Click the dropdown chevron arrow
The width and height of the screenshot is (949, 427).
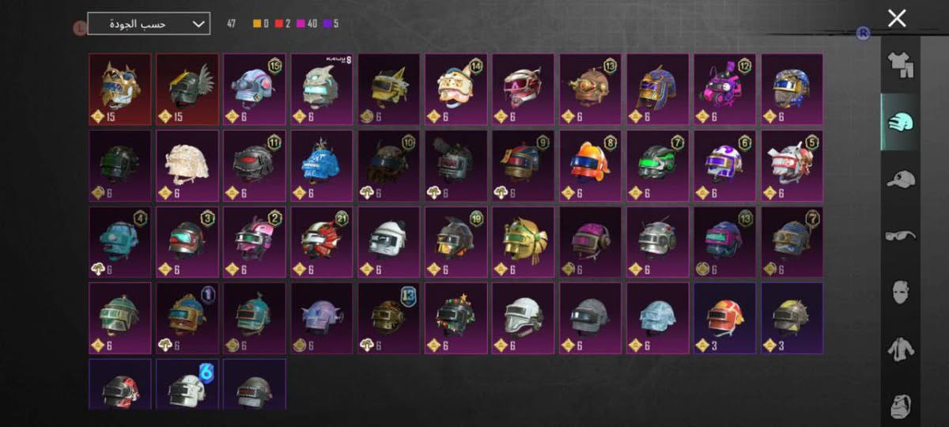coord(198,24)
